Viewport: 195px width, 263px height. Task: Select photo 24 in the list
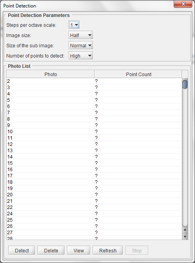(94, 214)
